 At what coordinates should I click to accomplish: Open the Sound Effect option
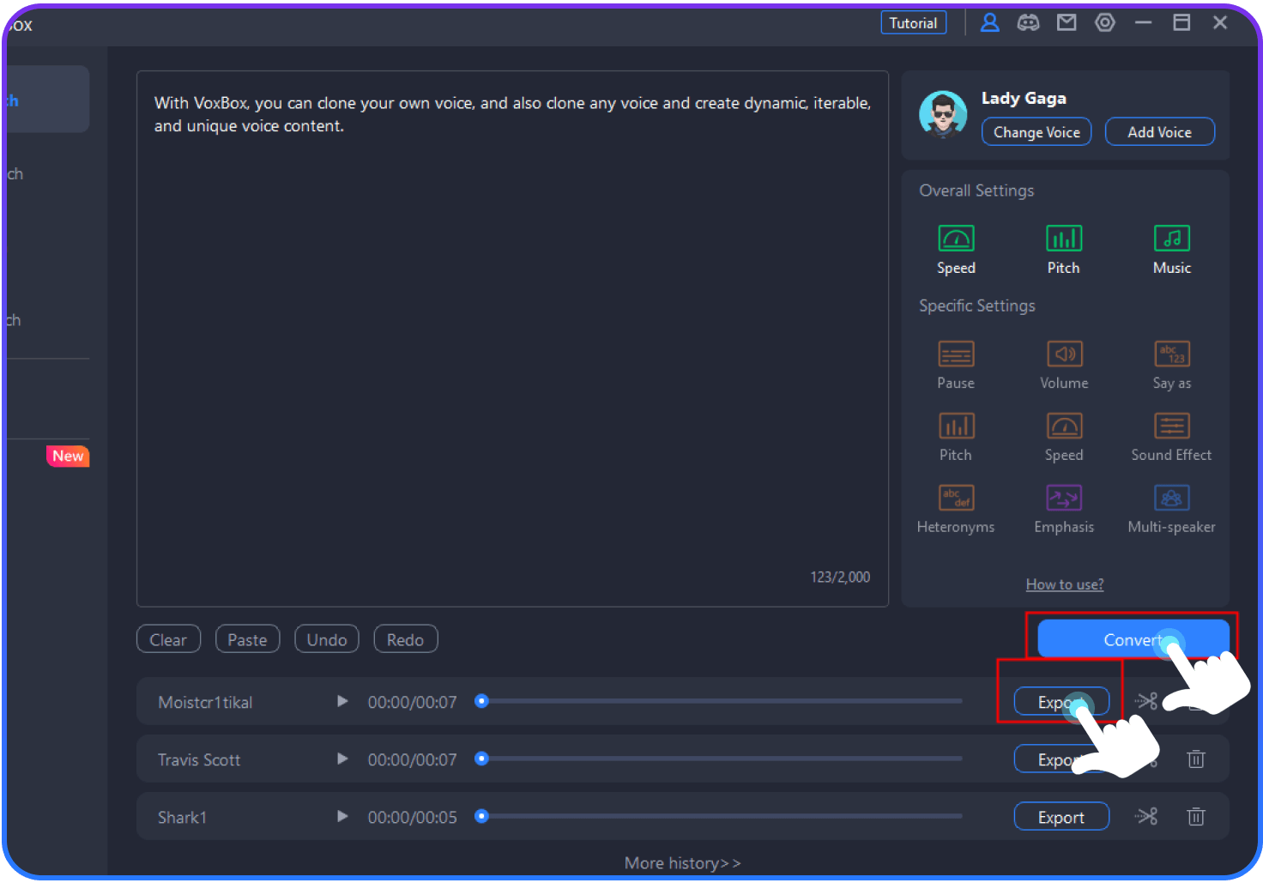click(x=1171, y=437)
